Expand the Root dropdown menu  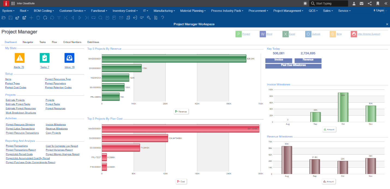pyautogui.click(x=24, y=11)
